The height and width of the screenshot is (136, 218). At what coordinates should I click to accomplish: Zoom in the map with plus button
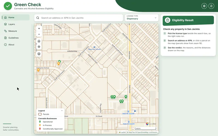coord(39,29)
